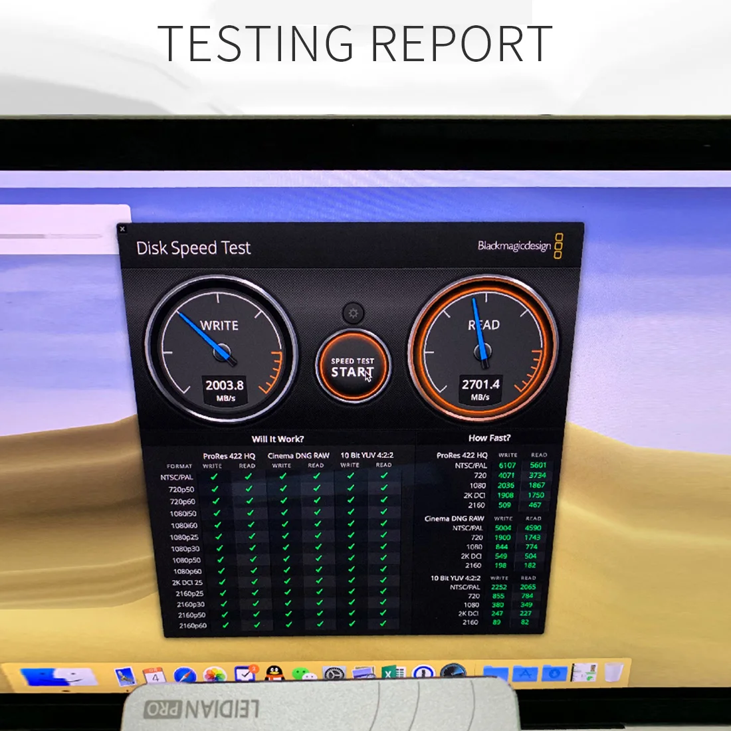Click the 4590 Cinema DNG read value

pyautogui.click(x=533, y=528)
